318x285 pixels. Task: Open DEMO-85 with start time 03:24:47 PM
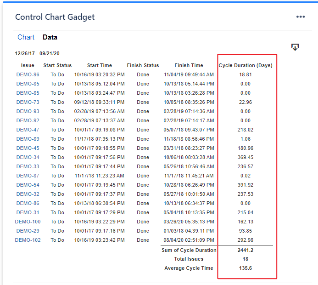pos(28,93)
